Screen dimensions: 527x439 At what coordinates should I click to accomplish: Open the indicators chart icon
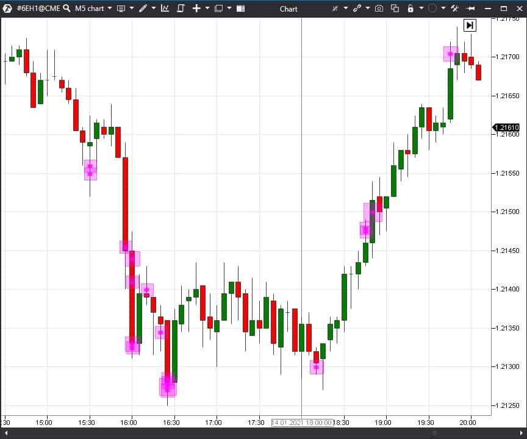pyautogui.click(x=165, y=9)
